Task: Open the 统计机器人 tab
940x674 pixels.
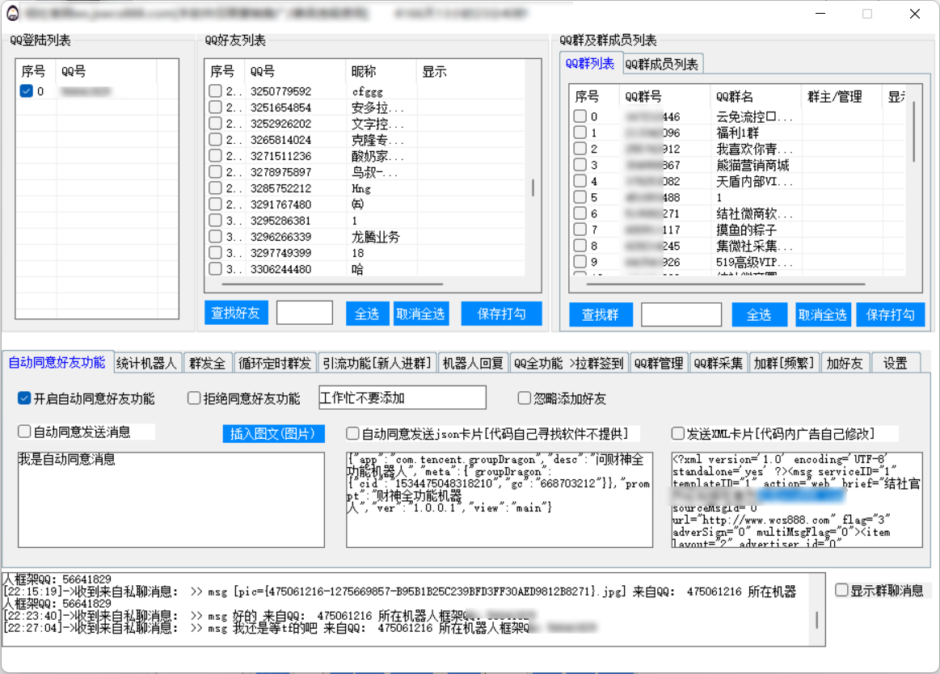Action: pyautogui.click(x=146, y=363)
